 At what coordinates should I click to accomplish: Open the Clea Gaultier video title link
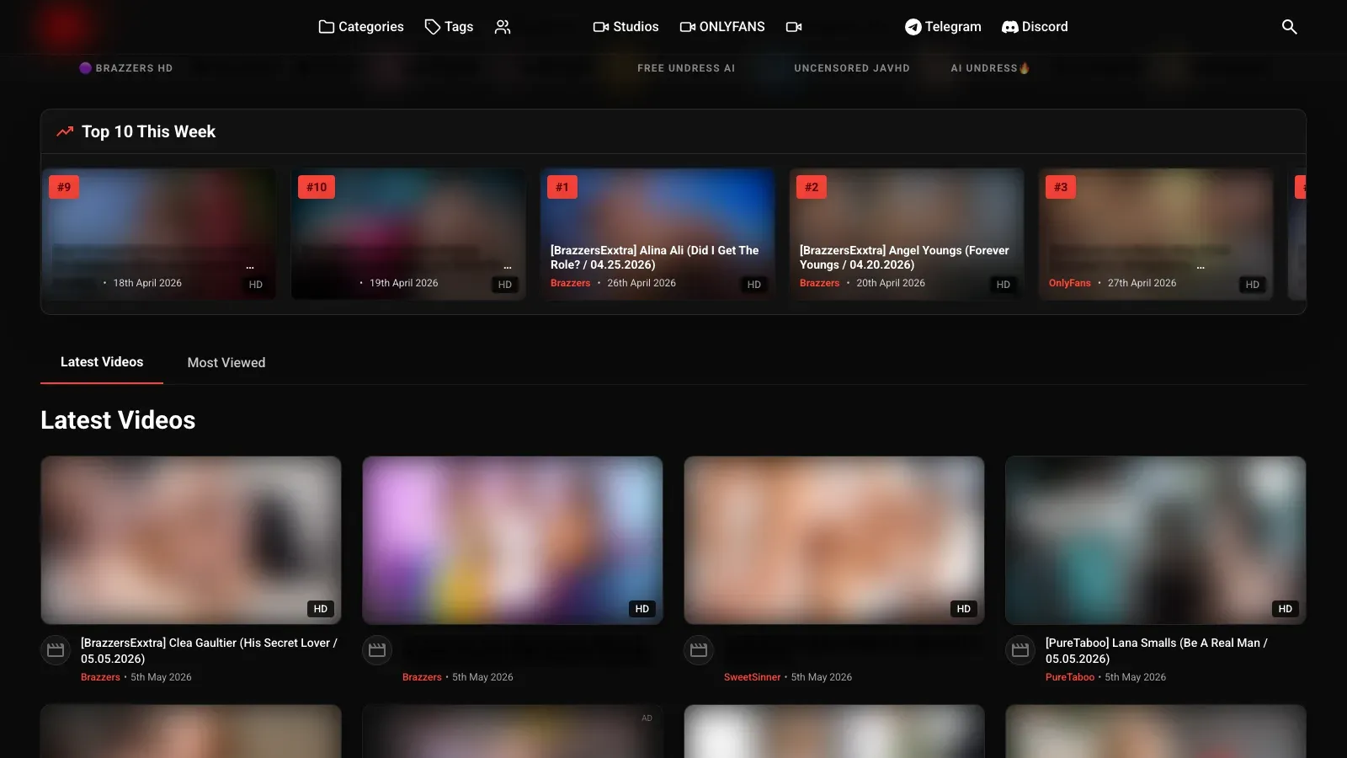(x=209, y=650)
